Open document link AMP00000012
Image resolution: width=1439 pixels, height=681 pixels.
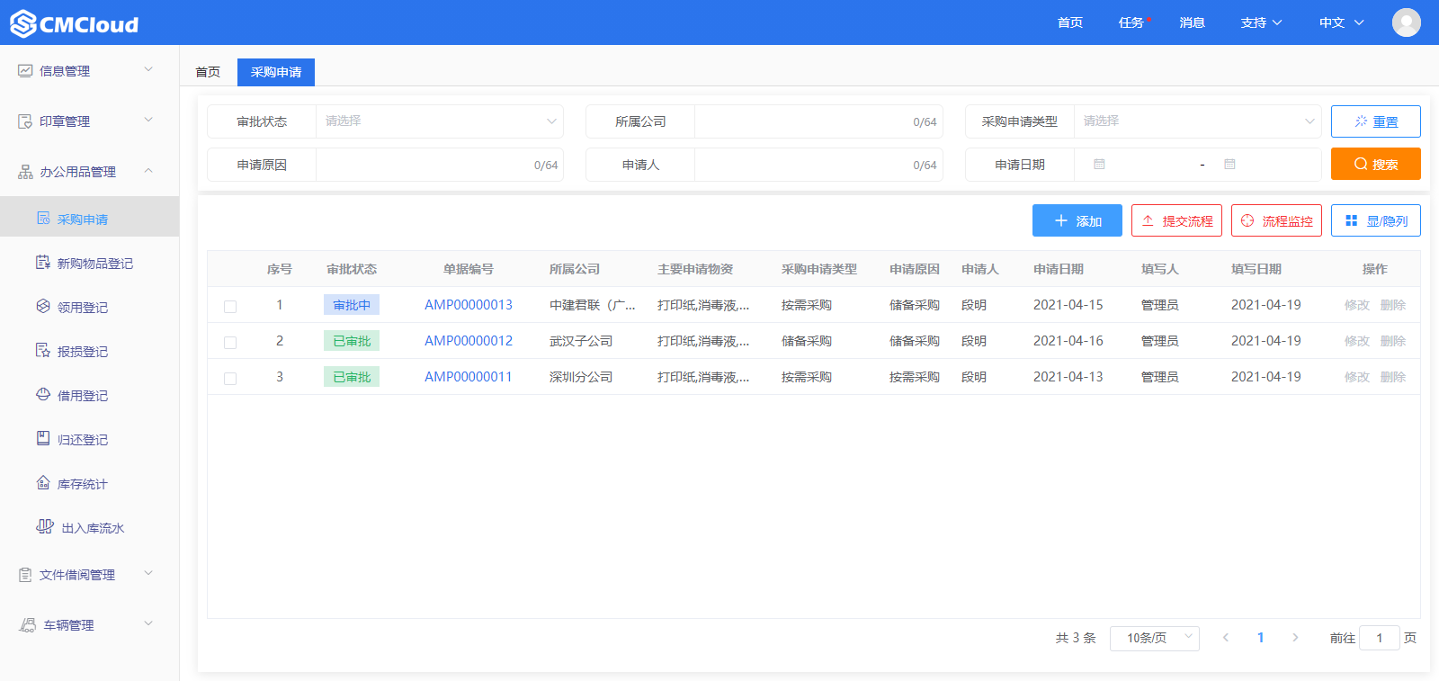tap(469, 341)
